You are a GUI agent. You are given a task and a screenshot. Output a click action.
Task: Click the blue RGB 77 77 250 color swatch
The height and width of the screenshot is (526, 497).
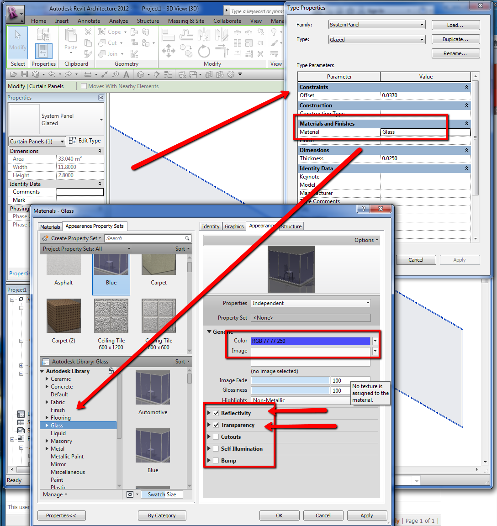[311, 341]
